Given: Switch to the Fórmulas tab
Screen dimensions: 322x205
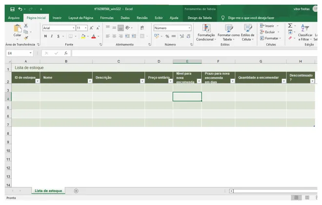Looking at the screenshot, I should [107, 18].
